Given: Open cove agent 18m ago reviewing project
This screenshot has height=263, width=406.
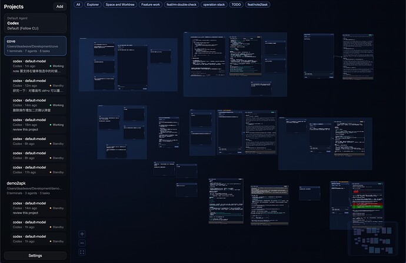Looking at the screenshot, I should coord(38,125).
